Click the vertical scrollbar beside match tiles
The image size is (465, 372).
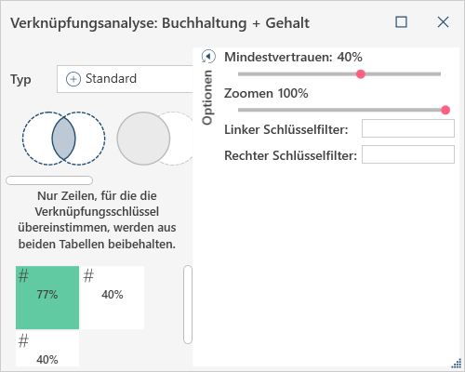(188, 304)
